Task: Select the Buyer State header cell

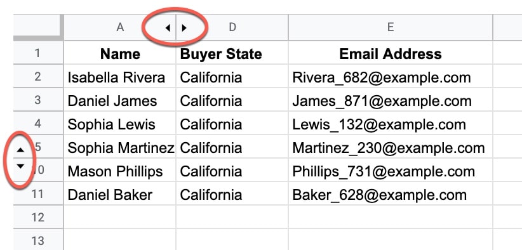Action: [232, 53]
